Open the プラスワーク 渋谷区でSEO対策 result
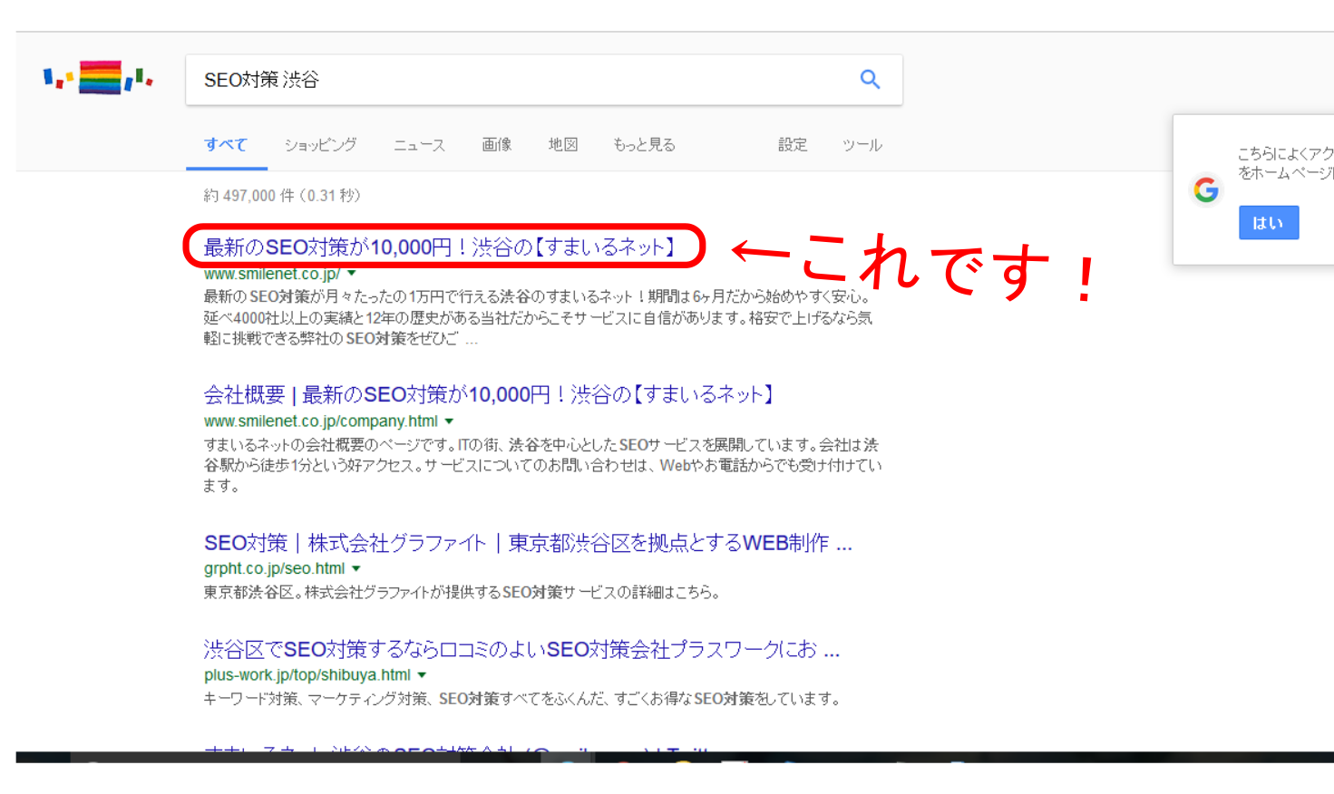 click(521, 649)
